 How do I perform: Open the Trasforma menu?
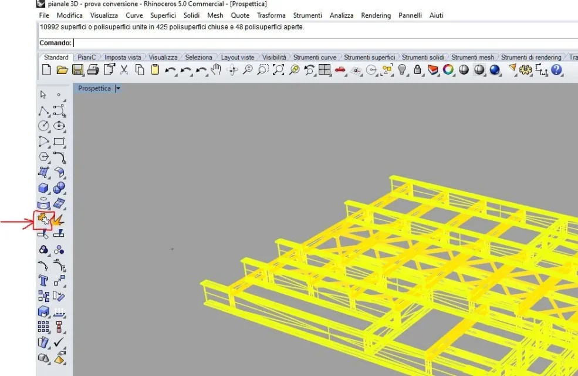coord(271,15)
